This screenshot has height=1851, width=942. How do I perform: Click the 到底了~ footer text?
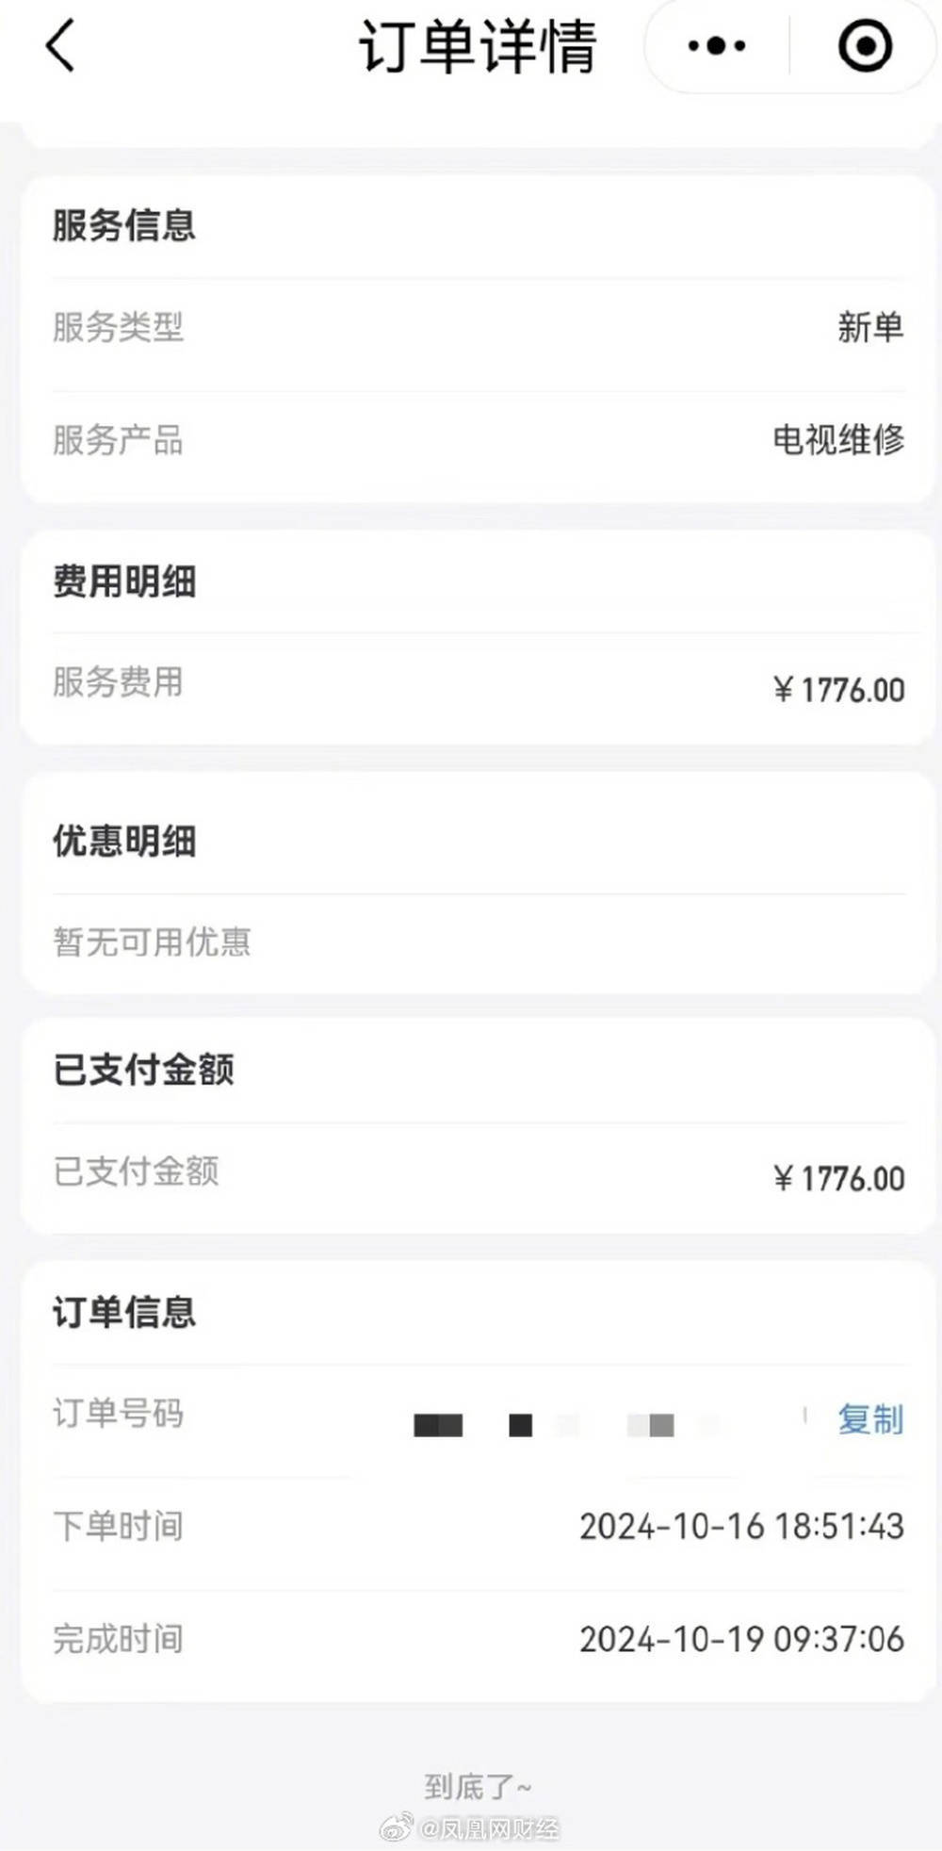coord(478,1786)
